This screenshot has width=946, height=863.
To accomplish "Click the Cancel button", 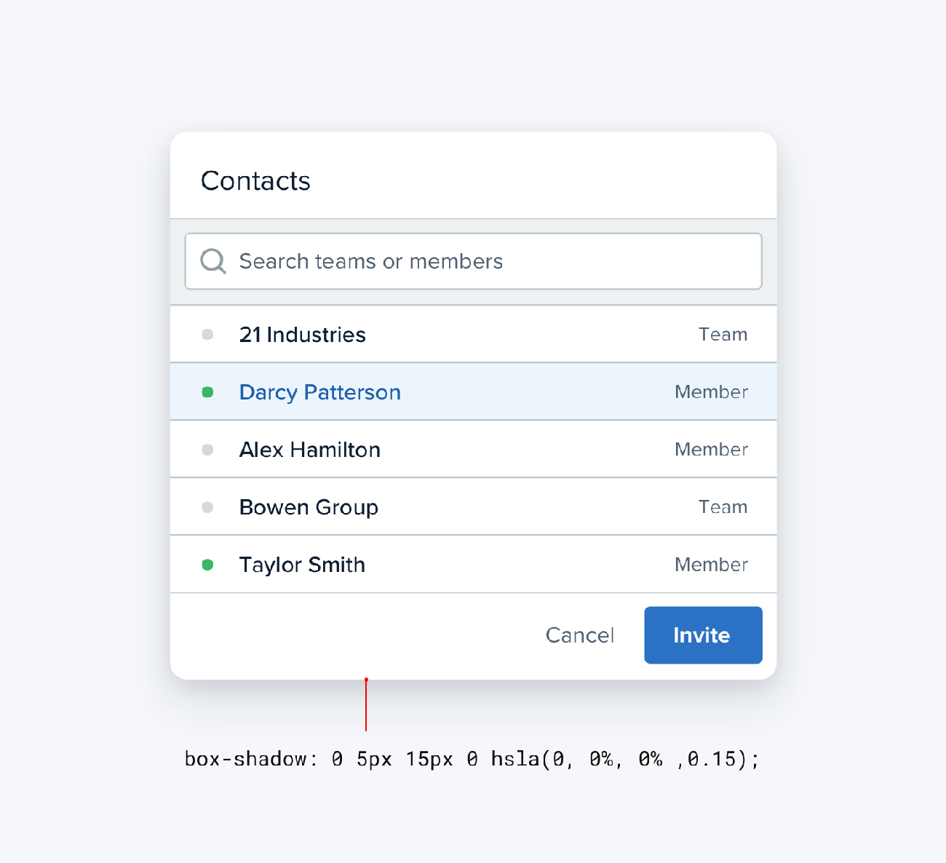I will [x=580, y=635].
